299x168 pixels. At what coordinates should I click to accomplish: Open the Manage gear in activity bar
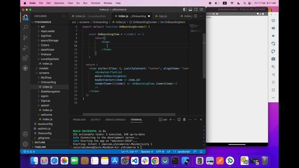[25, 144]
